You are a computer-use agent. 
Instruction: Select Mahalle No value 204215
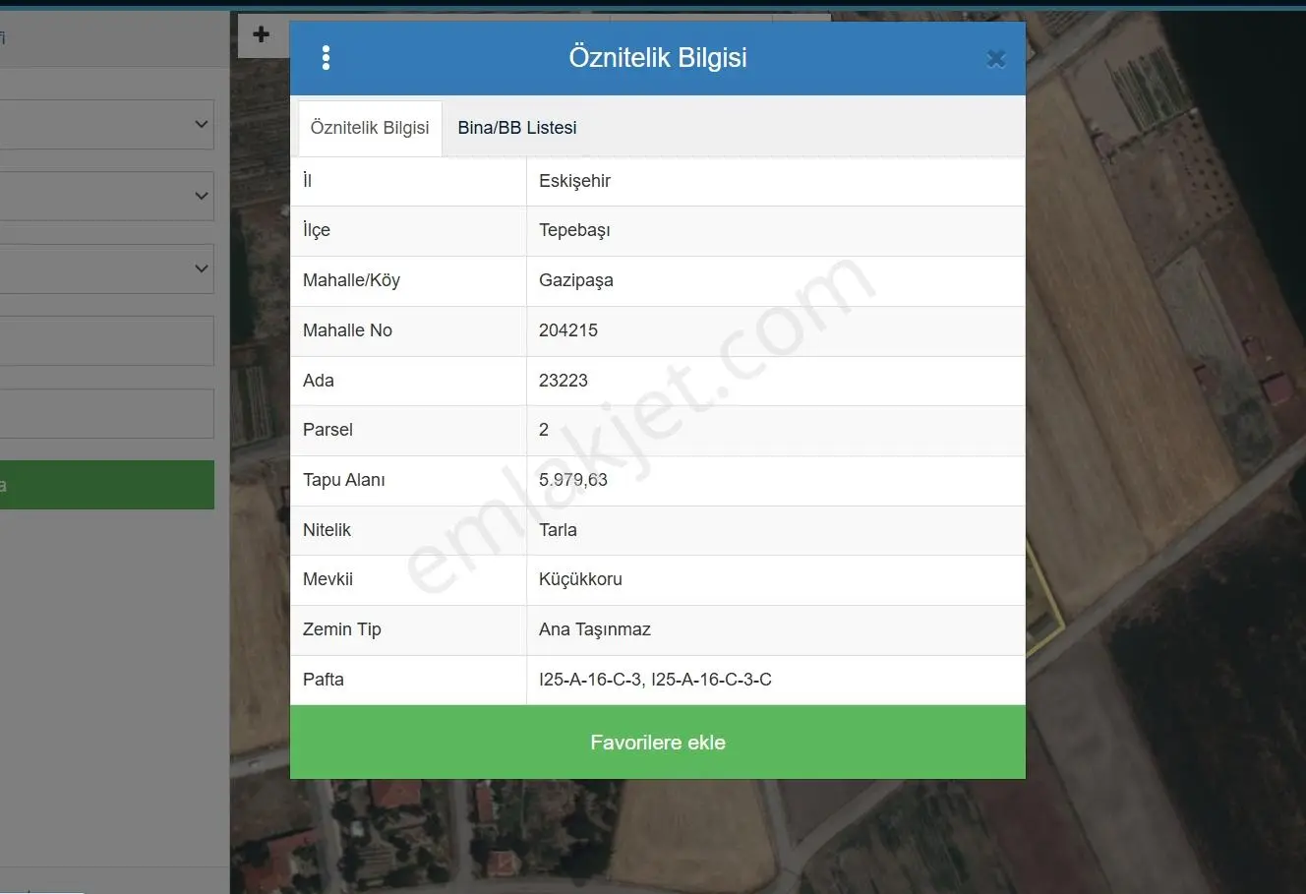[x=568, y=330]
